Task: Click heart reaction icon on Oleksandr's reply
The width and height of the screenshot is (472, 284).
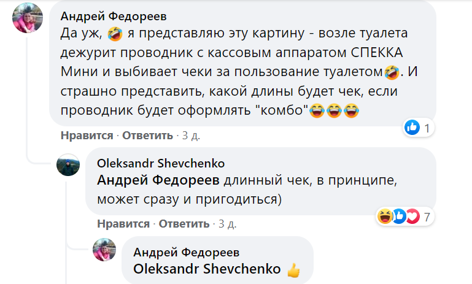Action: point(411,216)
